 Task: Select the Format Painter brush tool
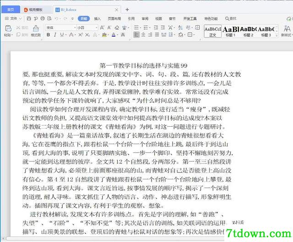[36, 31]
